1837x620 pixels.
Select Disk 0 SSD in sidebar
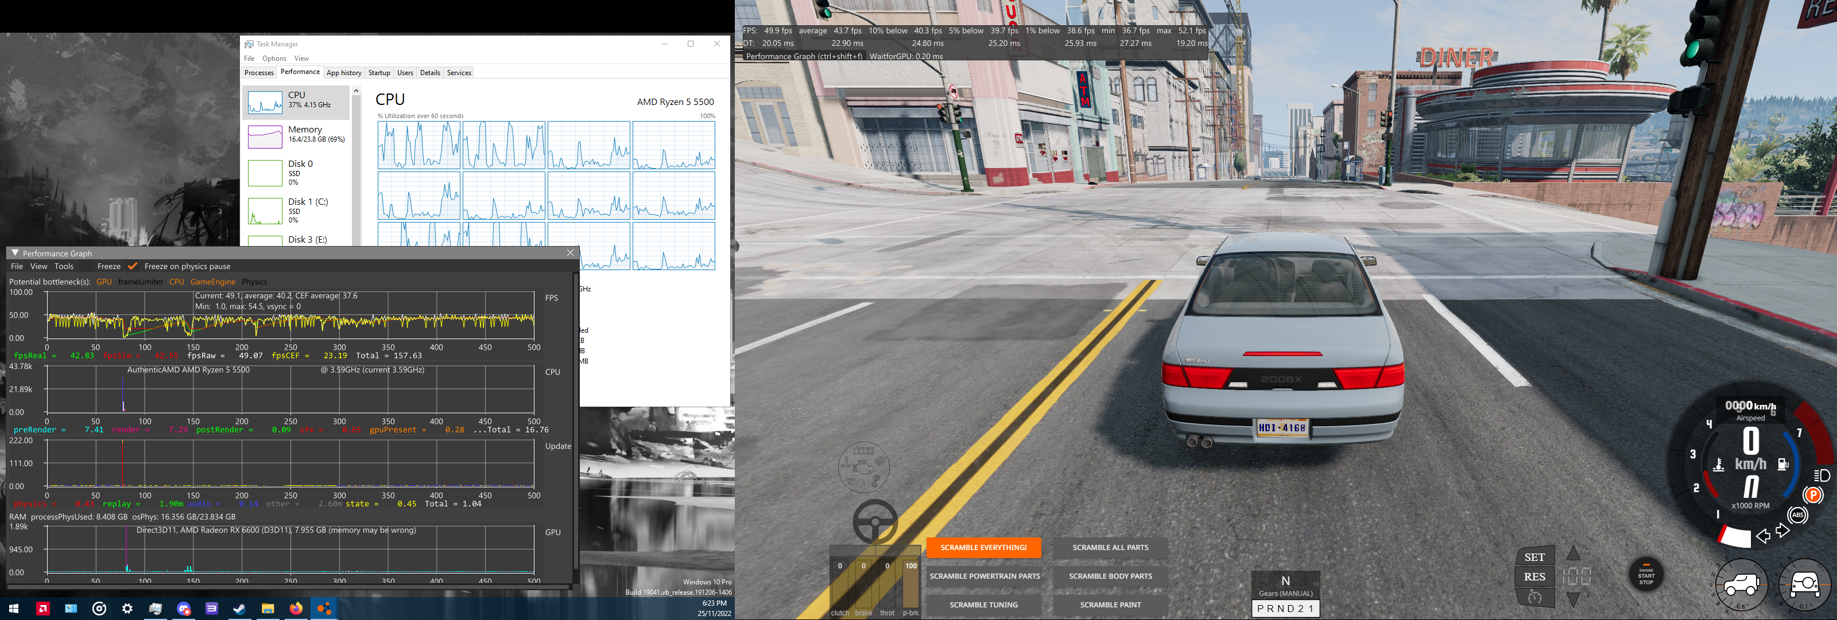click(x=297, y=173)
